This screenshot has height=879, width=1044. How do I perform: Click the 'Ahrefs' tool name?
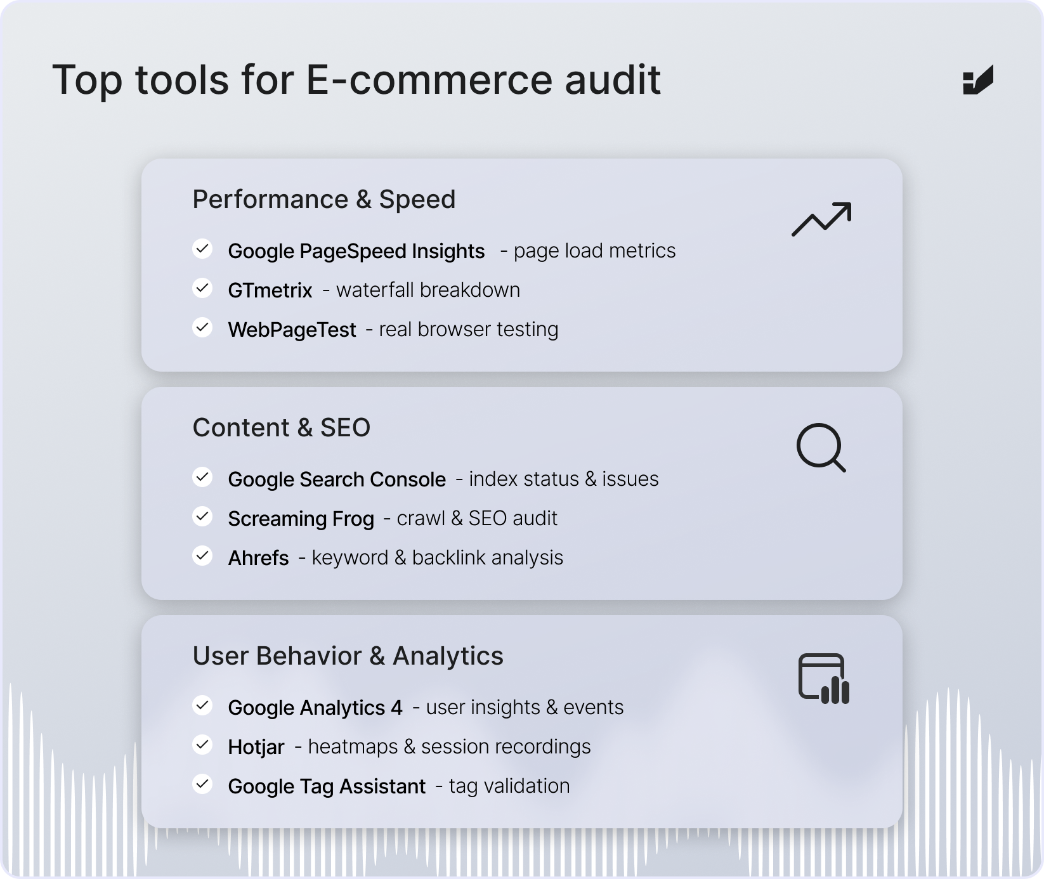click(259, 558)
